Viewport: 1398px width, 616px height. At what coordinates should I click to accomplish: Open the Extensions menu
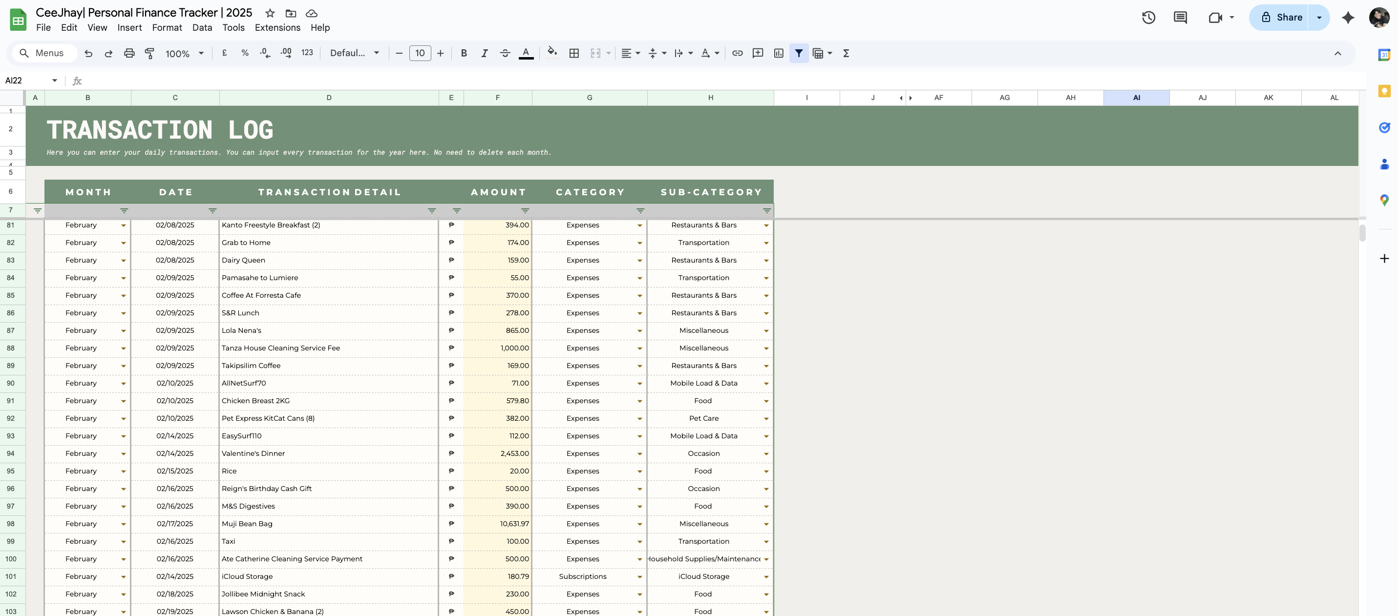point(277,28)
